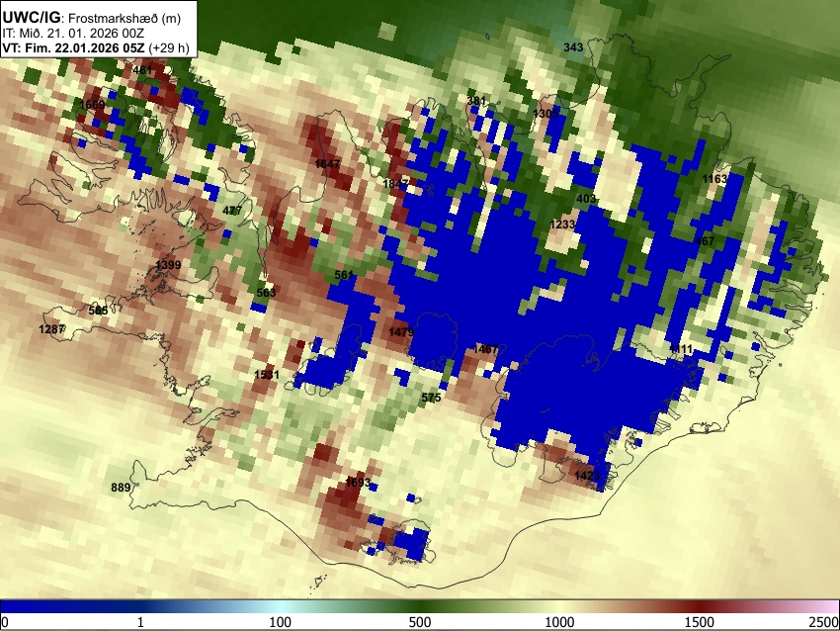Image resolution: width=840 pixels, height=631 pixels.
Task: Click the UWC/IG Frostmarkshæð (m) title
Action: click(x=92, y=18)
